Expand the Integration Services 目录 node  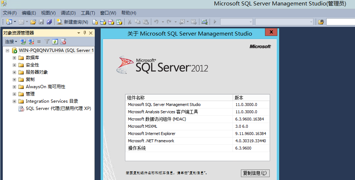coord(15,101)
